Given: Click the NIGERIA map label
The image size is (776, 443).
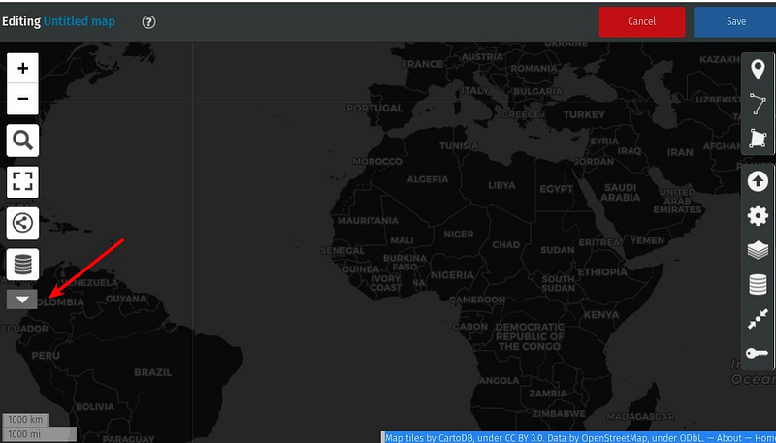Looking at the screenshot, I should pyautogui.click(x=452, y=275).
